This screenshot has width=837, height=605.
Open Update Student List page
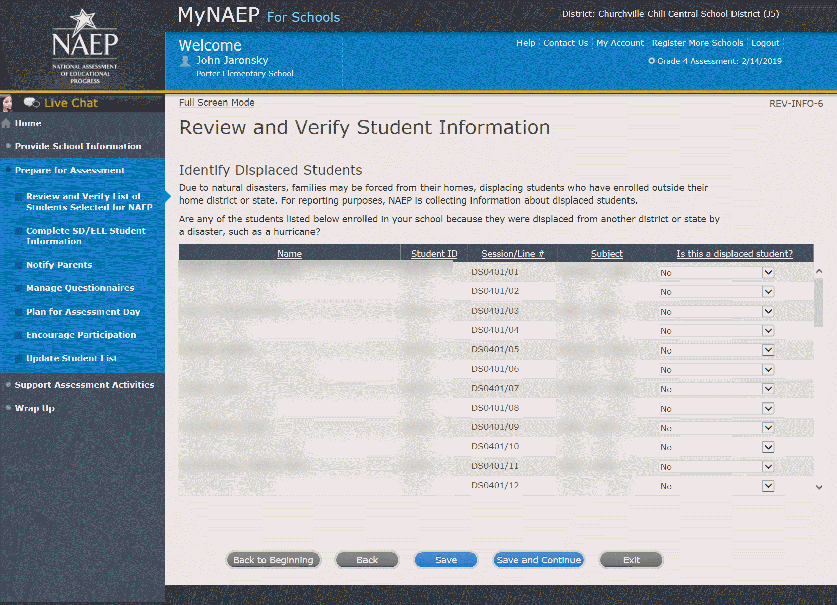[72, 358]
